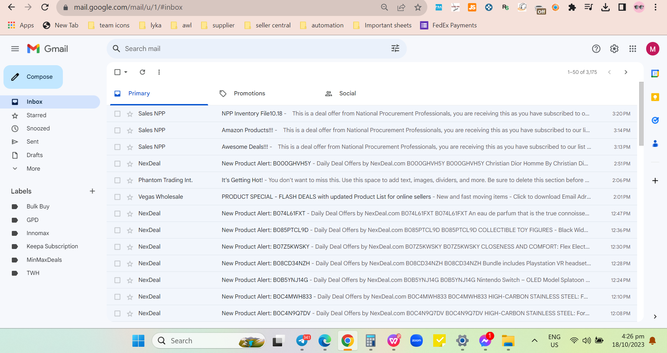
Task: Open Telegram from the taskbar
Action: 302,341
